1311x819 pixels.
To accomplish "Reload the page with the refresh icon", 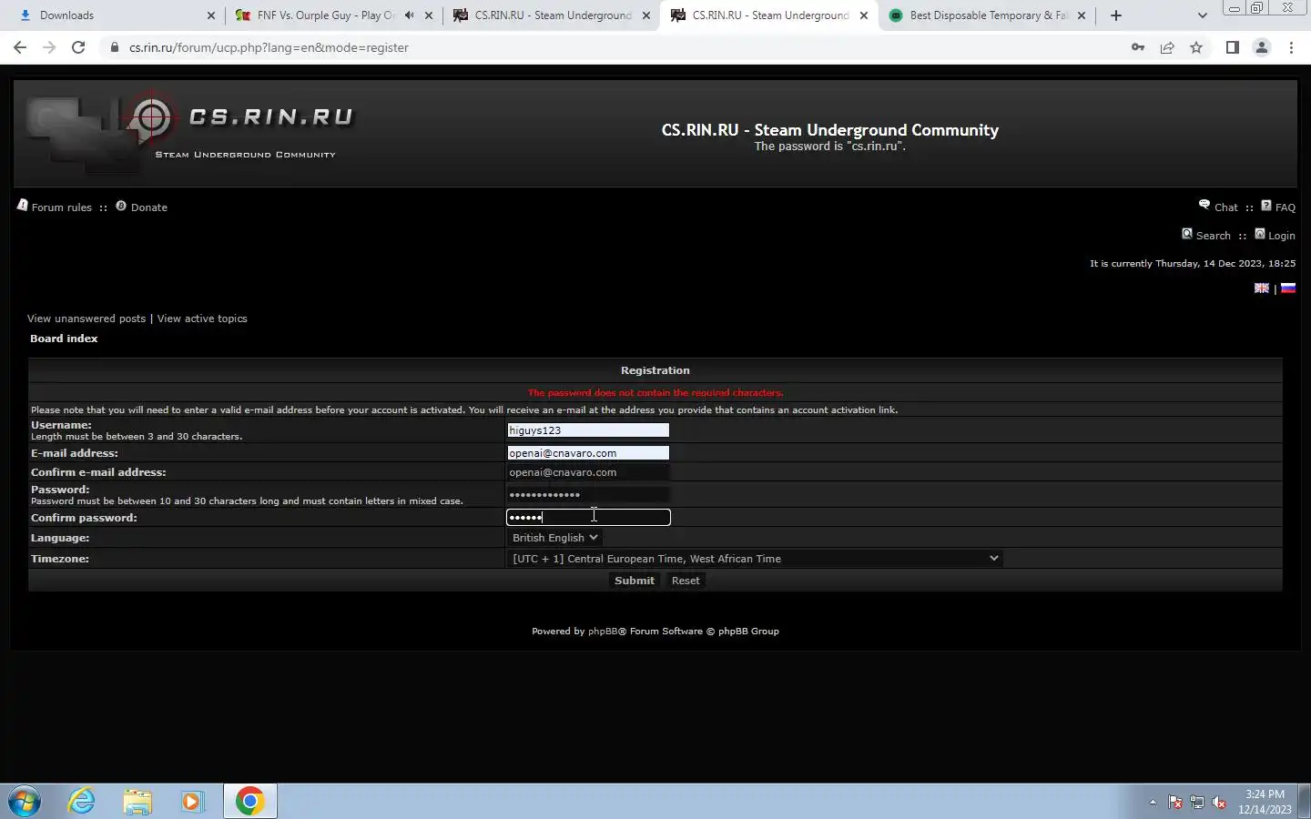I will (x=78, y=47).
